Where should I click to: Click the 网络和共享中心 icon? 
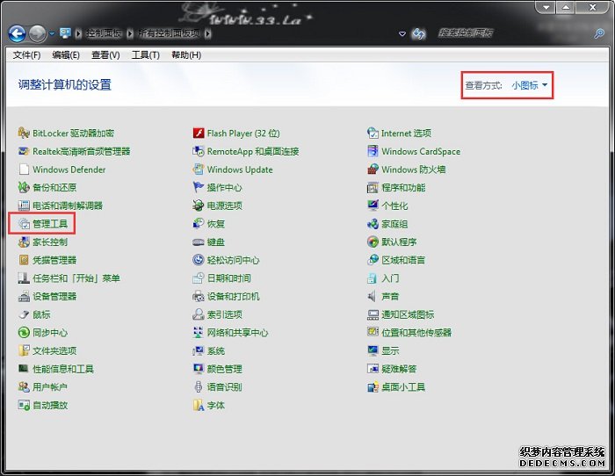(199, 333)
